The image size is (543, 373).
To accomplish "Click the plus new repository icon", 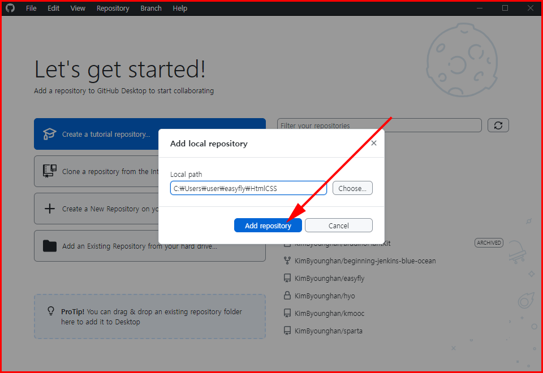I will point(50,209).
